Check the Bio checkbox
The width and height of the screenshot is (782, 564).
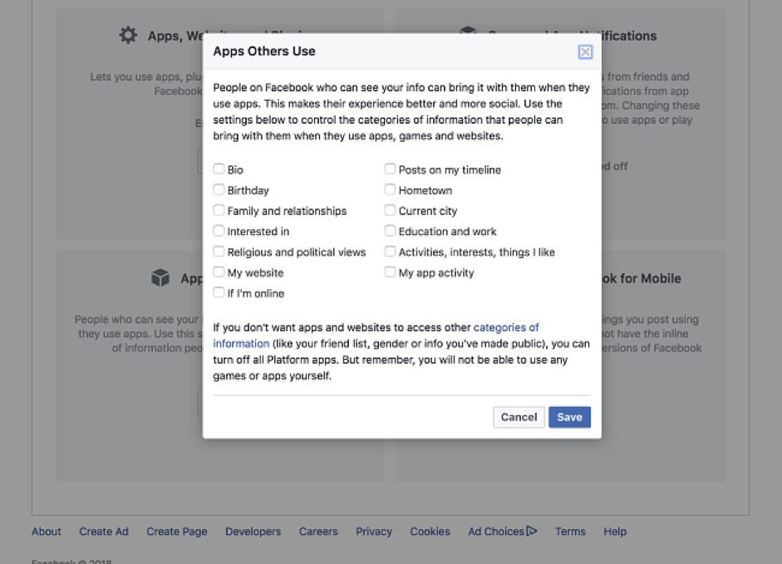tap(219, 169)
